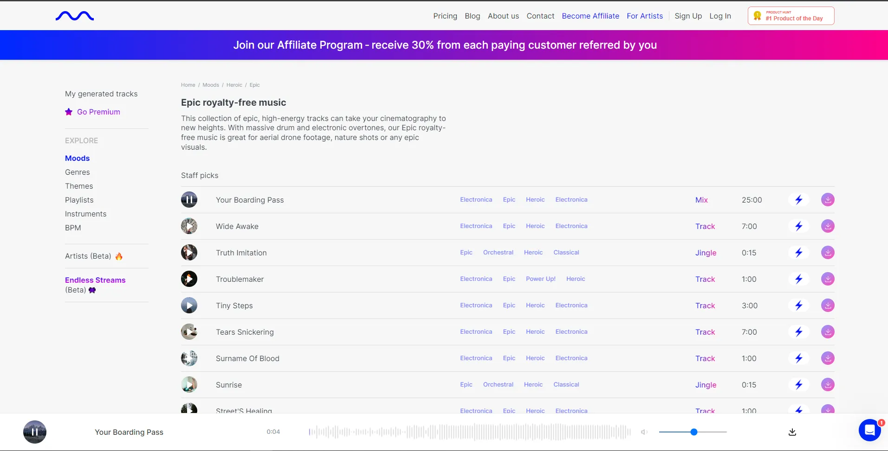The image size is (888, 451).
Task: Click lightning icon for Troublemaker
Action: (799, 279)
